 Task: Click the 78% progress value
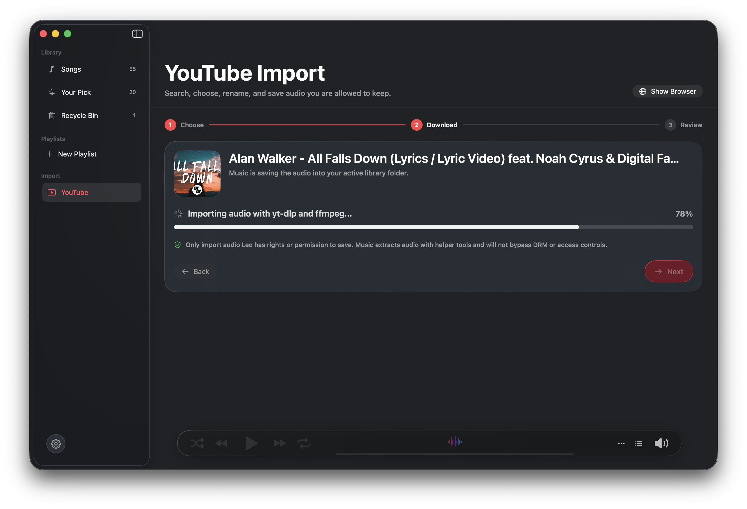tap(684, 214)
